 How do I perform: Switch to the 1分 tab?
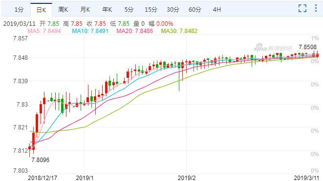tap(19, 9)
